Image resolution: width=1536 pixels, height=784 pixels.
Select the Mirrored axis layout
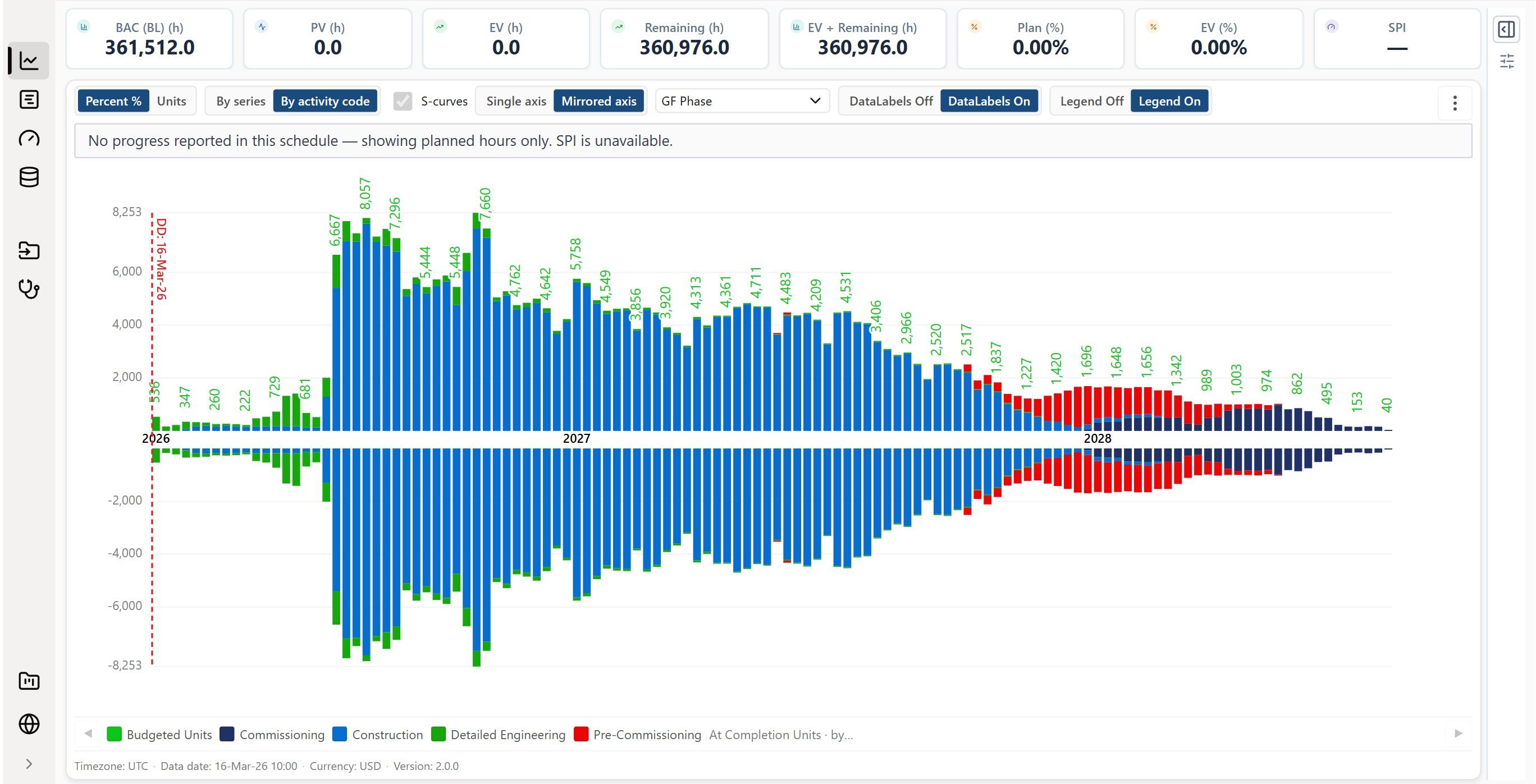(x=598, y=101)
